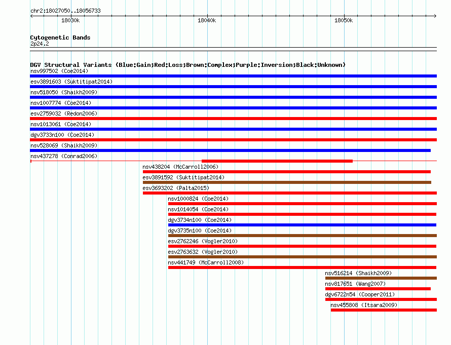Viewport: 451px width, 345px height.
Task: Click the esv3891592 (Suktitipat2014) label
Action: pos(183,177)
